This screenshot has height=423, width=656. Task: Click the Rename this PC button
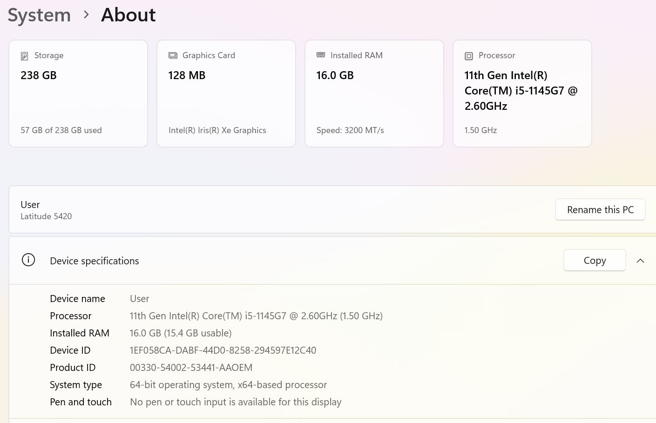click(600, 209)
